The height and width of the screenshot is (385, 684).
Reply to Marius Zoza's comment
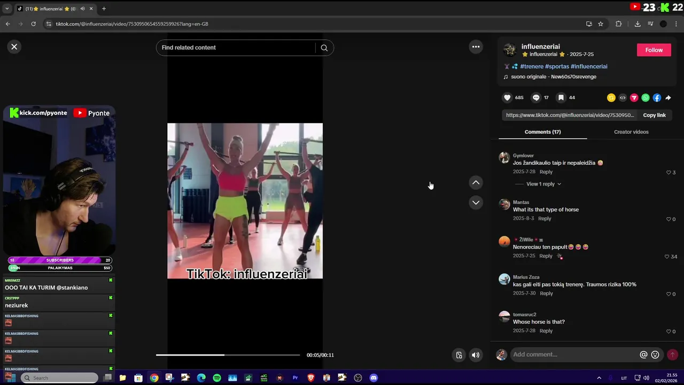(x=546, y=293)
